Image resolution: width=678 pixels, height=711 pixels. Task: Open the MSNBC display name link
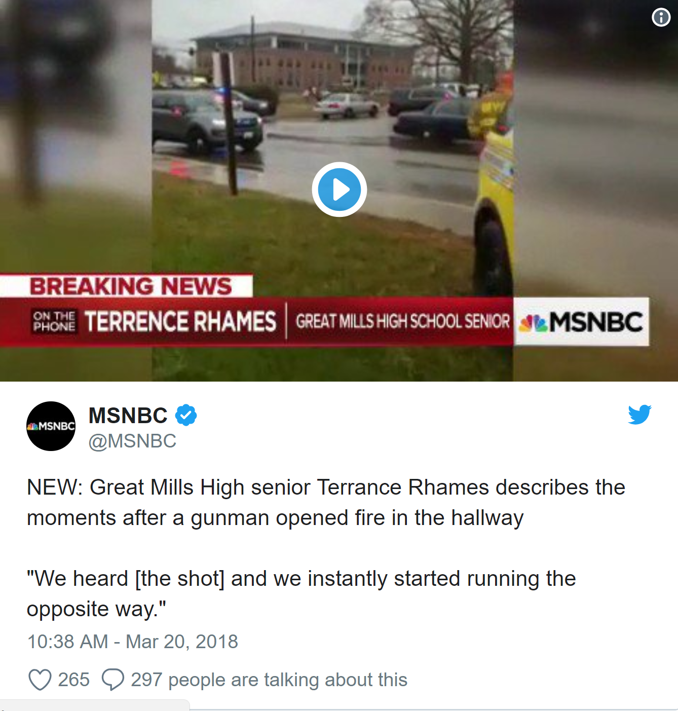pos(128,416)
